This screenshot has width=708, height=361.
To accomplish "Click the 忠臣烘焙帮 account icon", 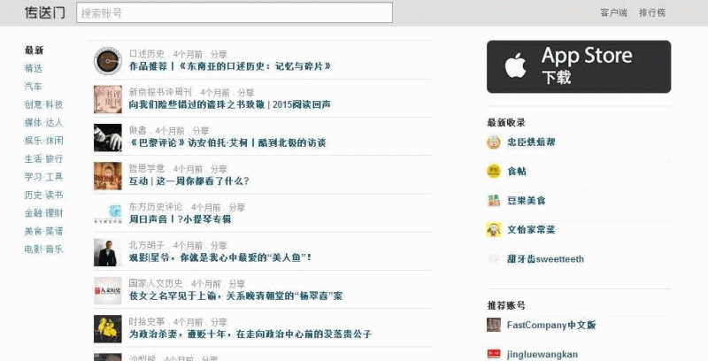I will (x=494, y=142).
